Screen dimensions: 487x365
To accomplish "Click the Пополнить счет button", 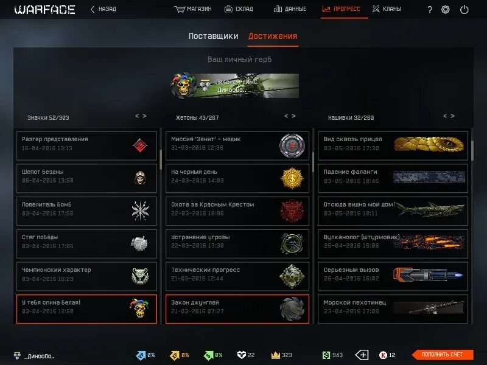I will point(443,355).
